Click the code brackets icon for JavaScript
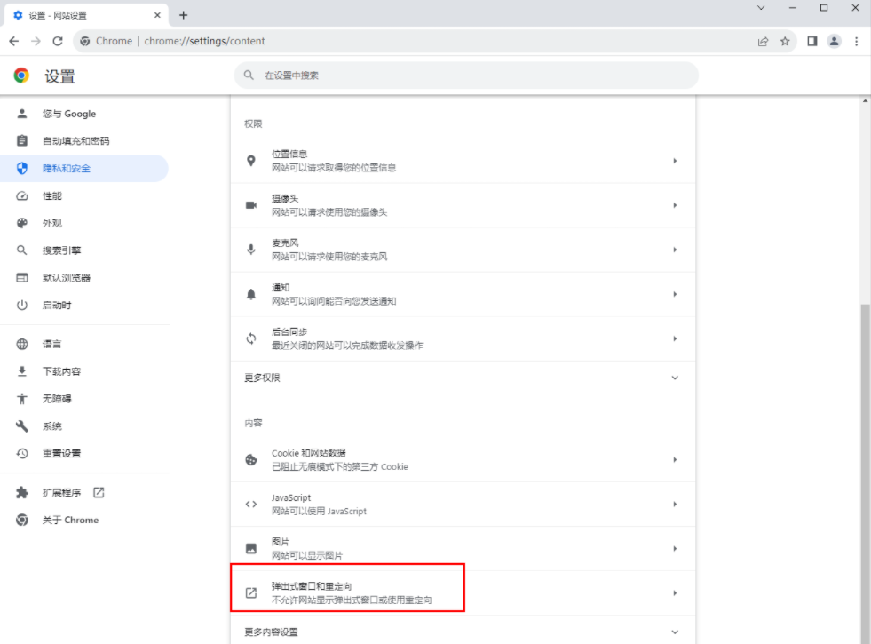Image resolution: width=871 pixels, height=644 pixels. (x=251, y=504)
